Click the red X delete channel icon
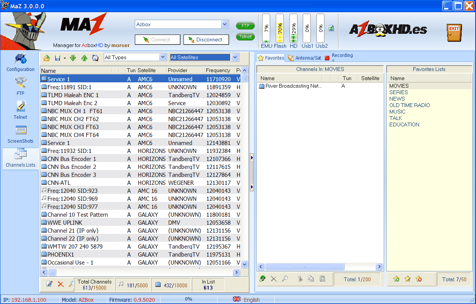 click(60, 284)
